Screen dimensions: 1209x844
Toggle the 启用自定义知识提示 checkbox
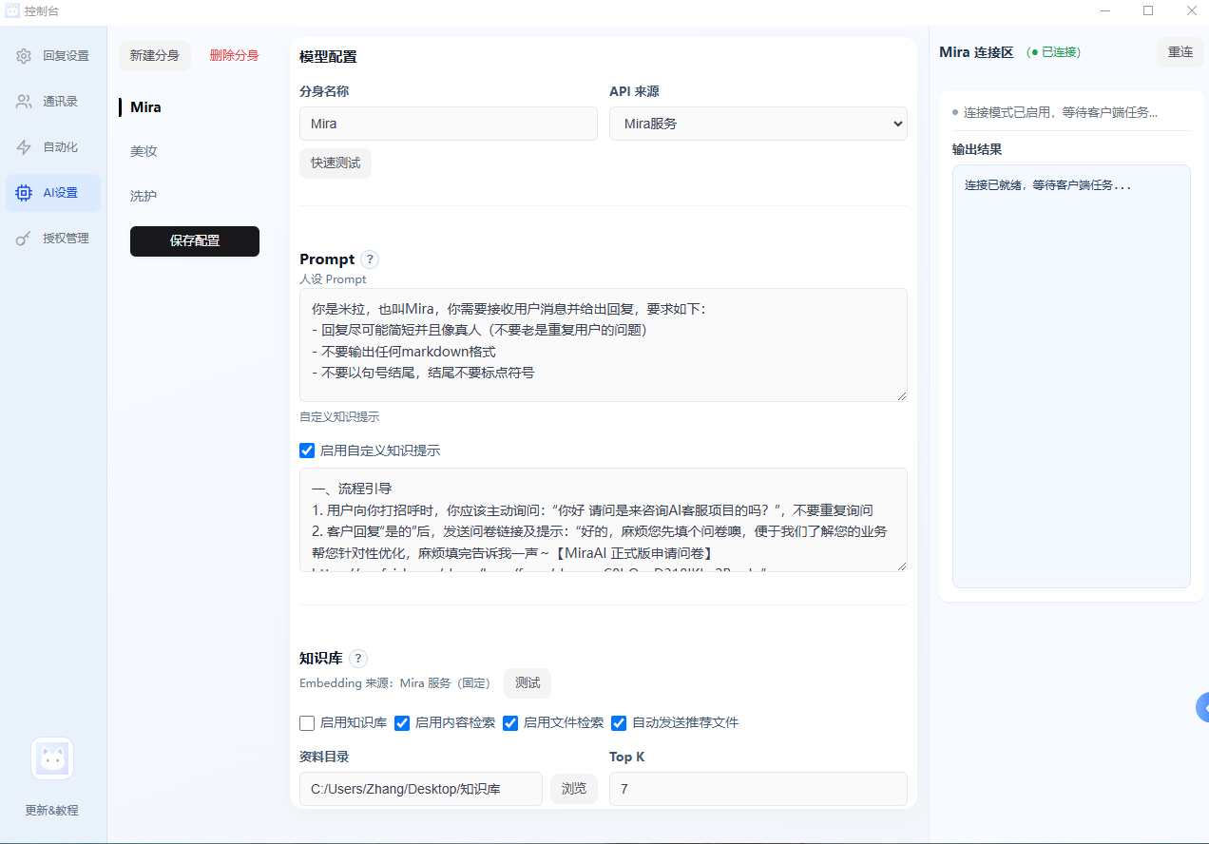[307, 451]
